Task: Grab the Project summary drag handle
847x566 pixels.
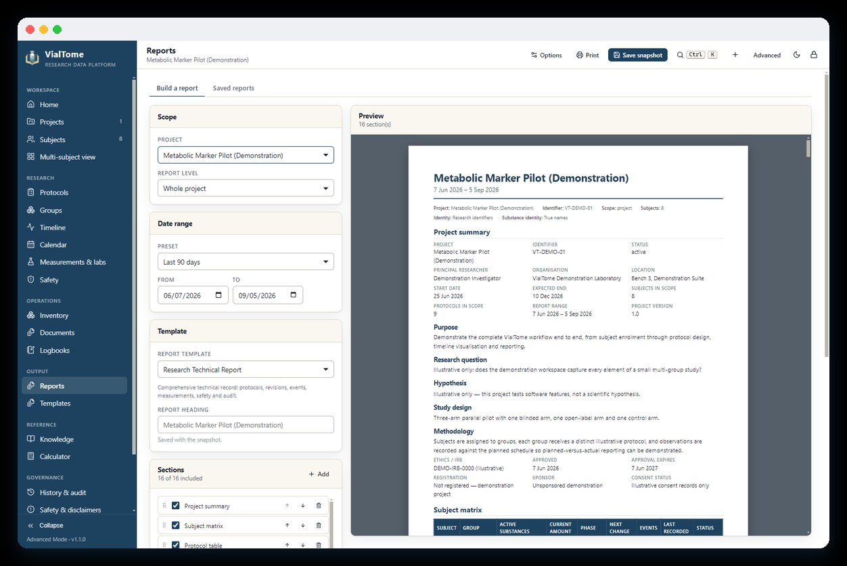Action: [x=164, y=506]
